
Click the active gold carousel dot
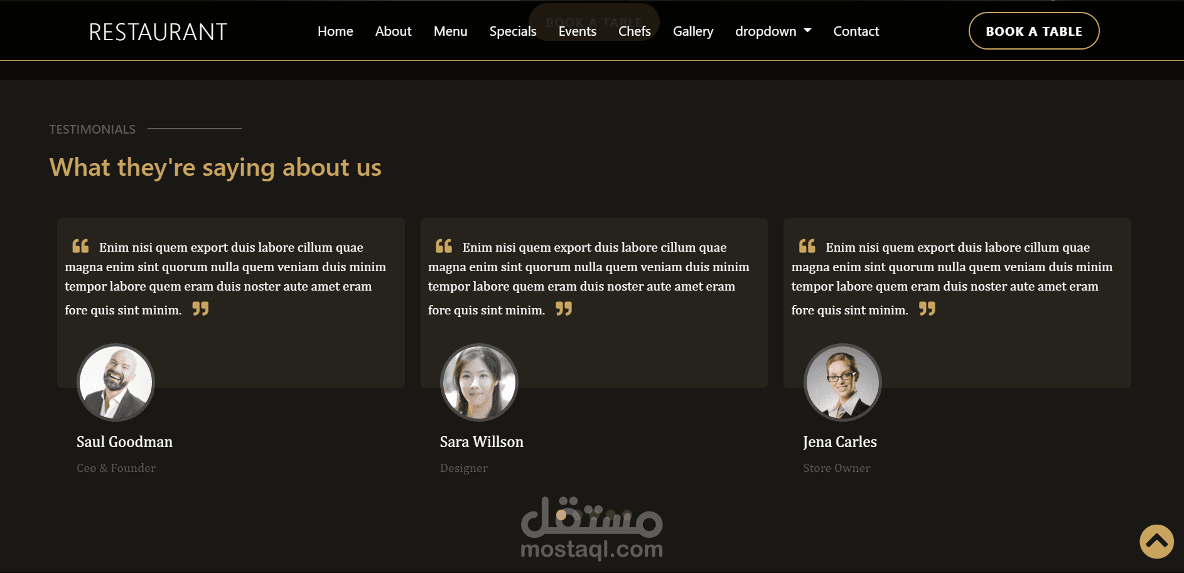pos(561,515)
